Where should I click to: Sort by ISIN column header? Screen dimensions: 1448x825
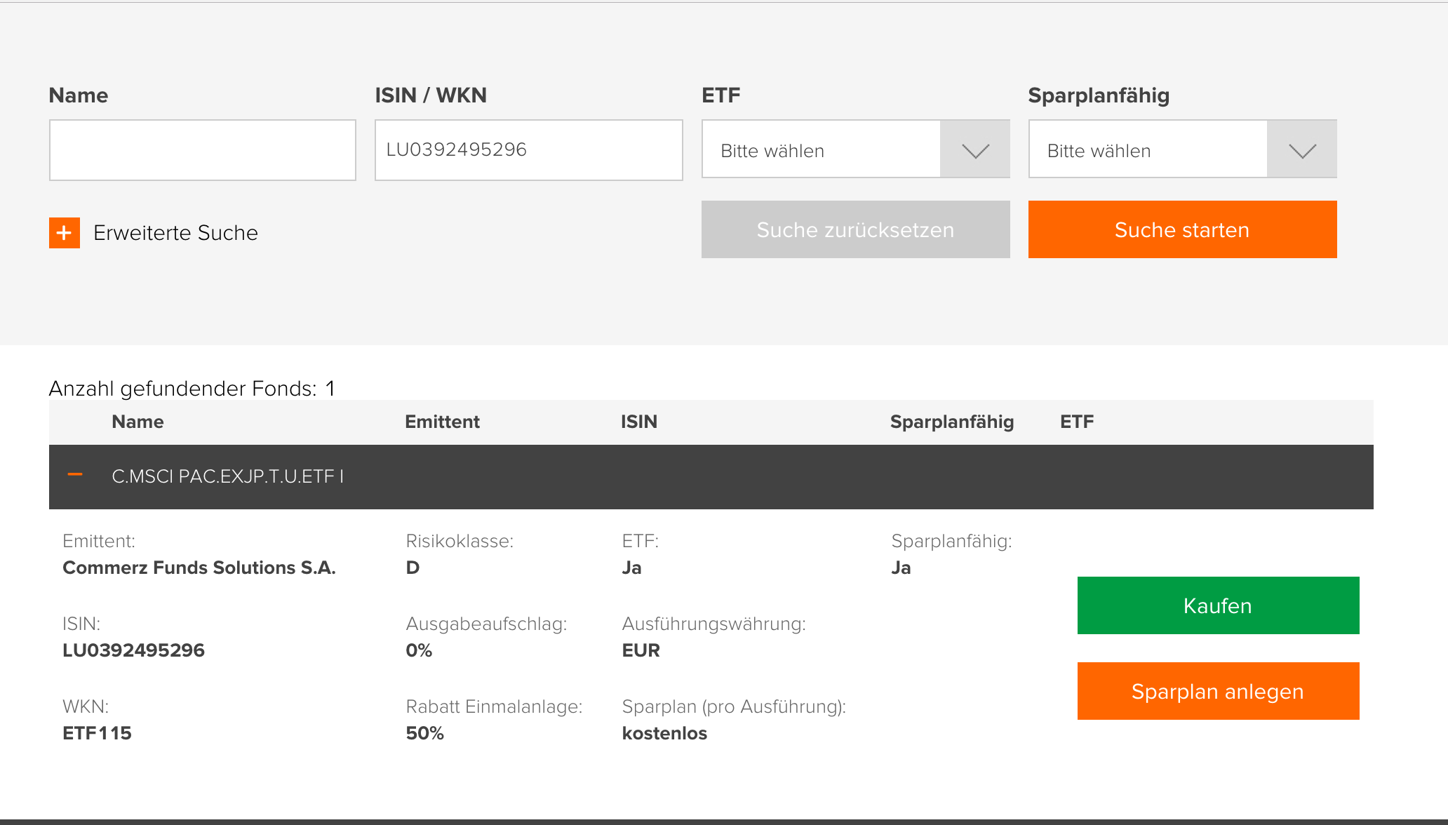638,422
